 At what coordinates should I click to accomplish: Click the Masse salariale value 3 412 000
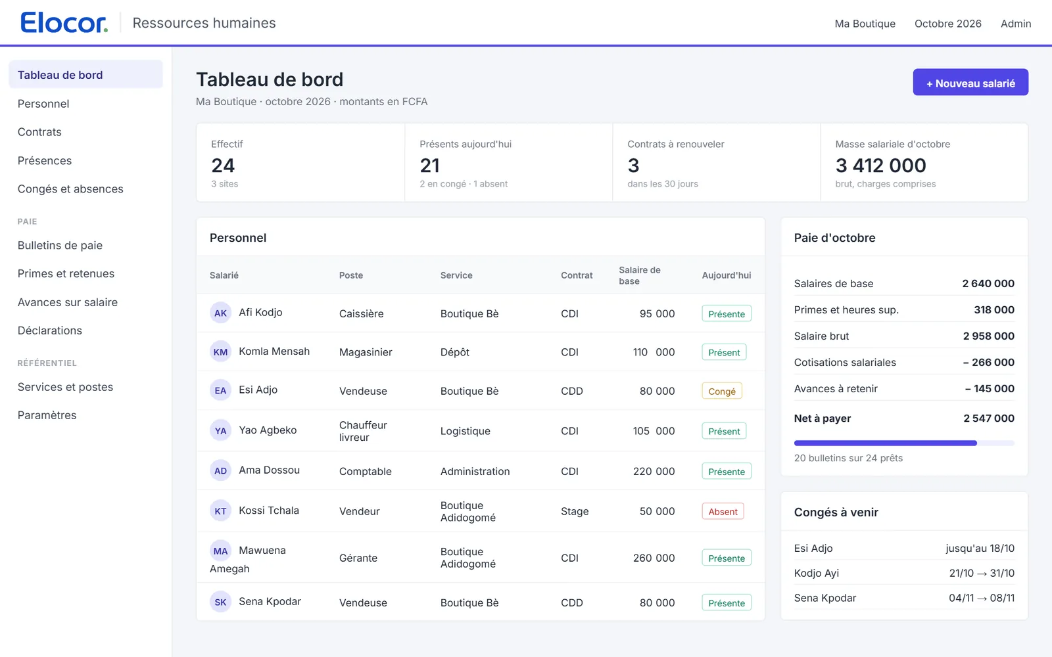click(880, 165)
